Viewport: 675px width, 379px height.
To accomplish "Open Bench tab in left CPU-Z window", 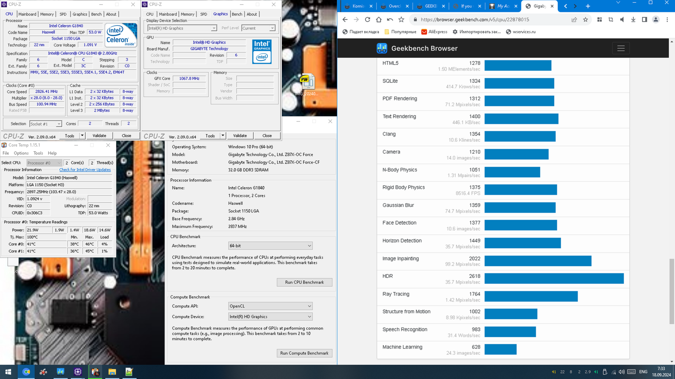I will click(x=96, y=14).
